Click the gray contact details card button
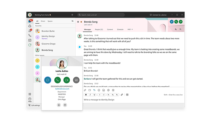The width and height of the screenshot is (211, 119). click(x=76, y=80)
